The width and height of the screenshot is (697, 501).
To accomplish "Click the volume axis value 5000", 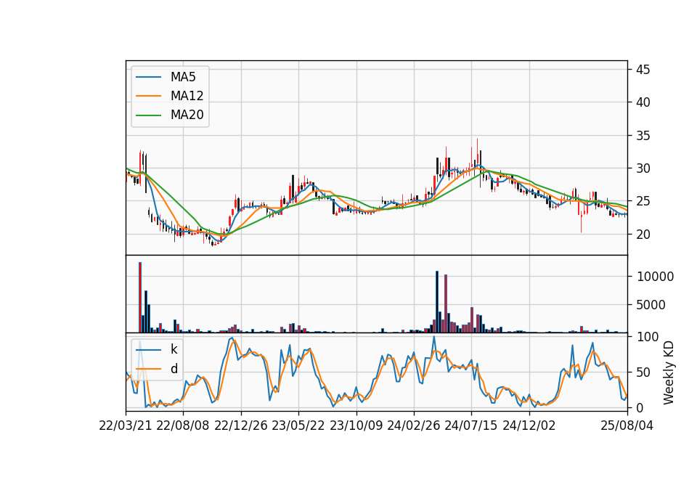I will [x=651, y=305].
